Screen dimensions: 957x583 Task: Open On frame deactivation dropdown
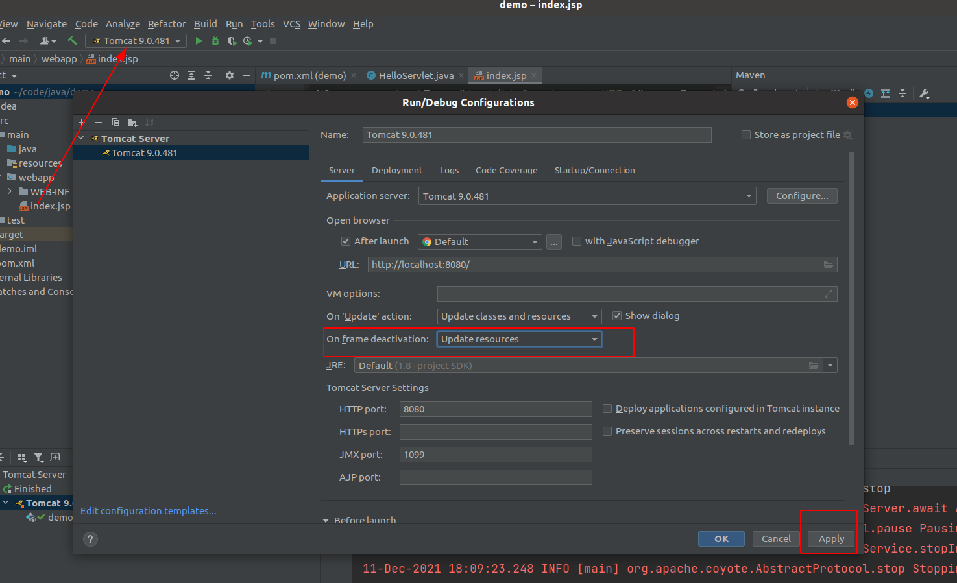coord(519,339)
